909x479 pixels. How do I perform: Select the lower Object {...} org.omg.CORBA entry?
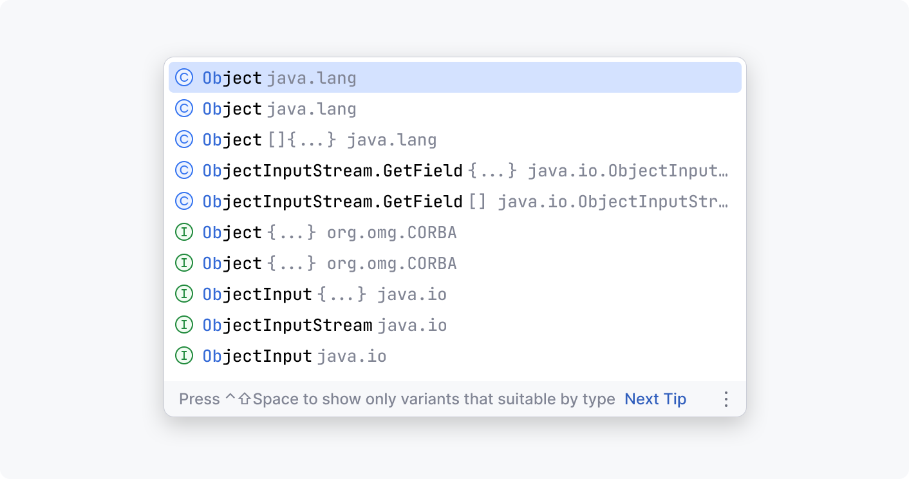click(329, 263)
